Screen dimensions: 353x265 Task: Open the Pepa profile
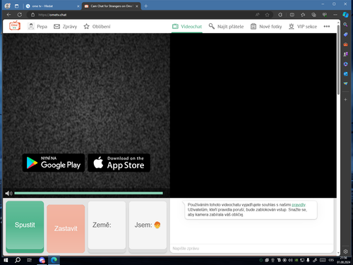(37, 26)
